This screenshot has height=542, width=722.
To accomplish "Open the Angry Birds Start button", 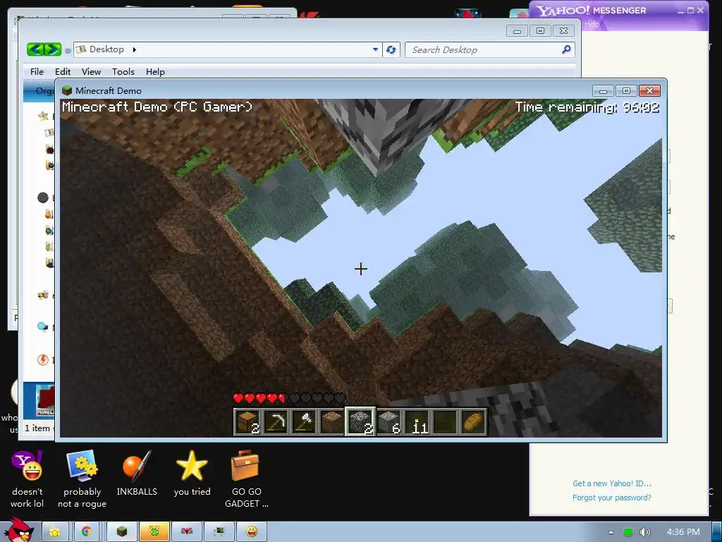I will tap(19, 531).
